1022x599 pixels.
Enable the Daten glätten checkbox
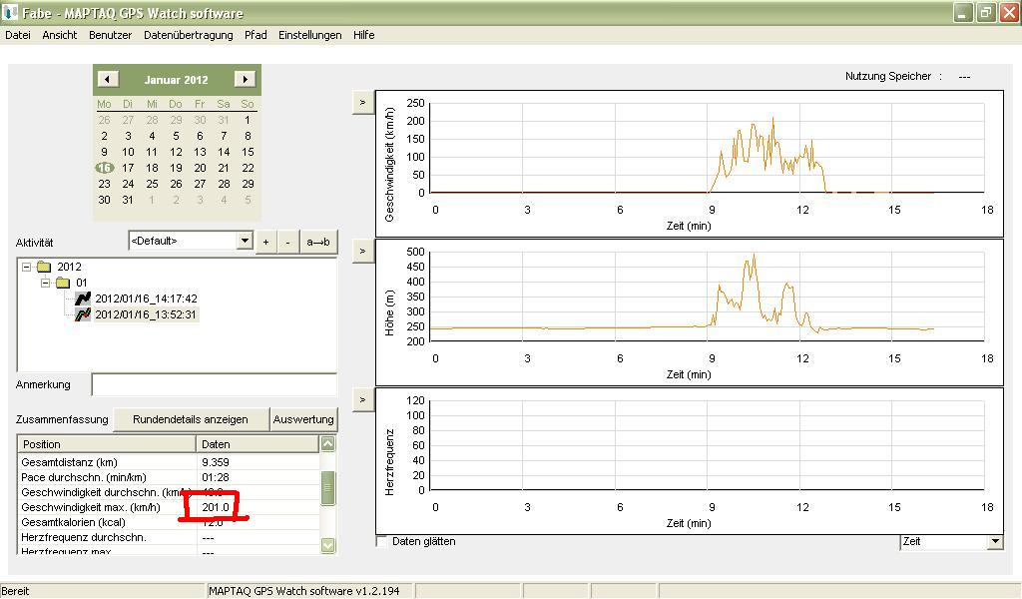(382, 541)
